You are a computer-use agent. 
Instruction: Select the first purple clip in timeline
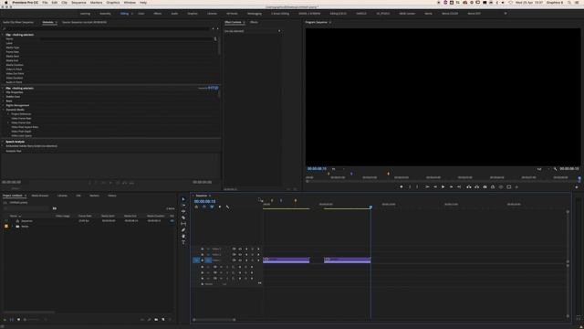click(x=286, y=260)
